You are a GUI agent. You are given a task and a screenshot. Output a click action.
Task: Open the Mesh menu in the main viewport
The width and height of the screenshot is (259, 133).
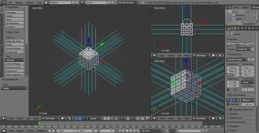36,119
